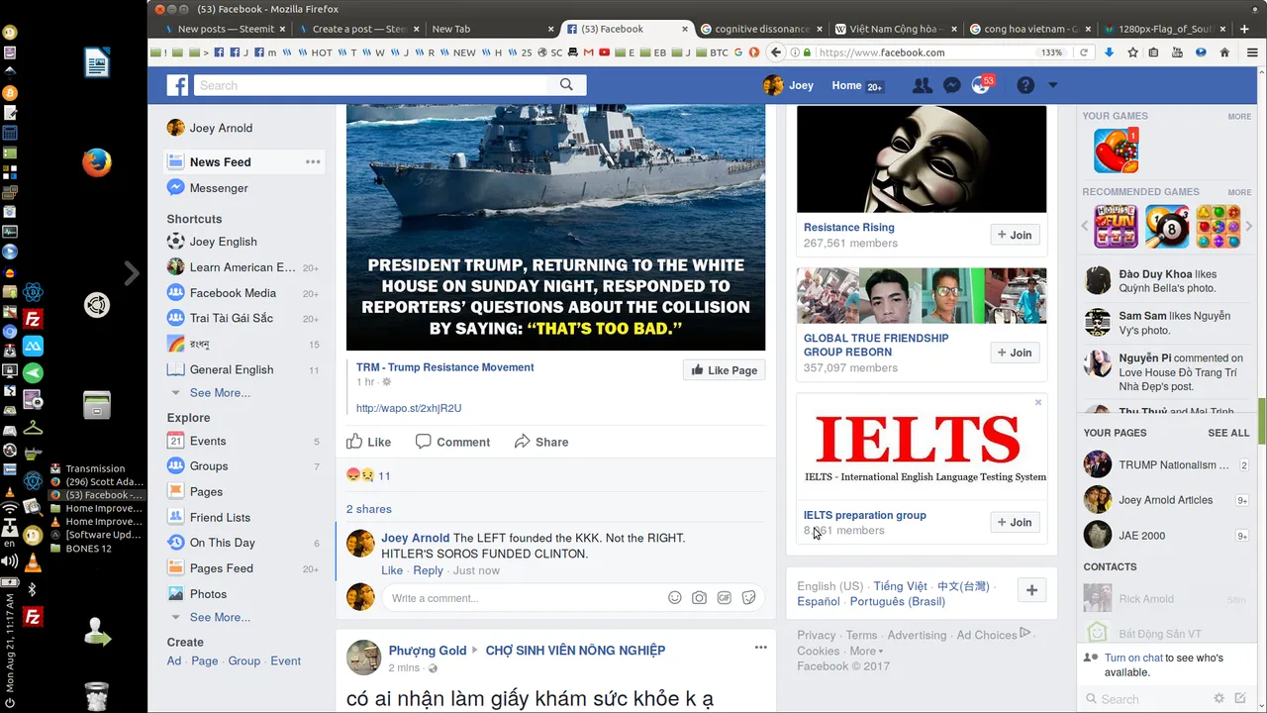Open VLC media player cone icon
This screenshot has width=1267, height=713.
(x=33, y=562)
